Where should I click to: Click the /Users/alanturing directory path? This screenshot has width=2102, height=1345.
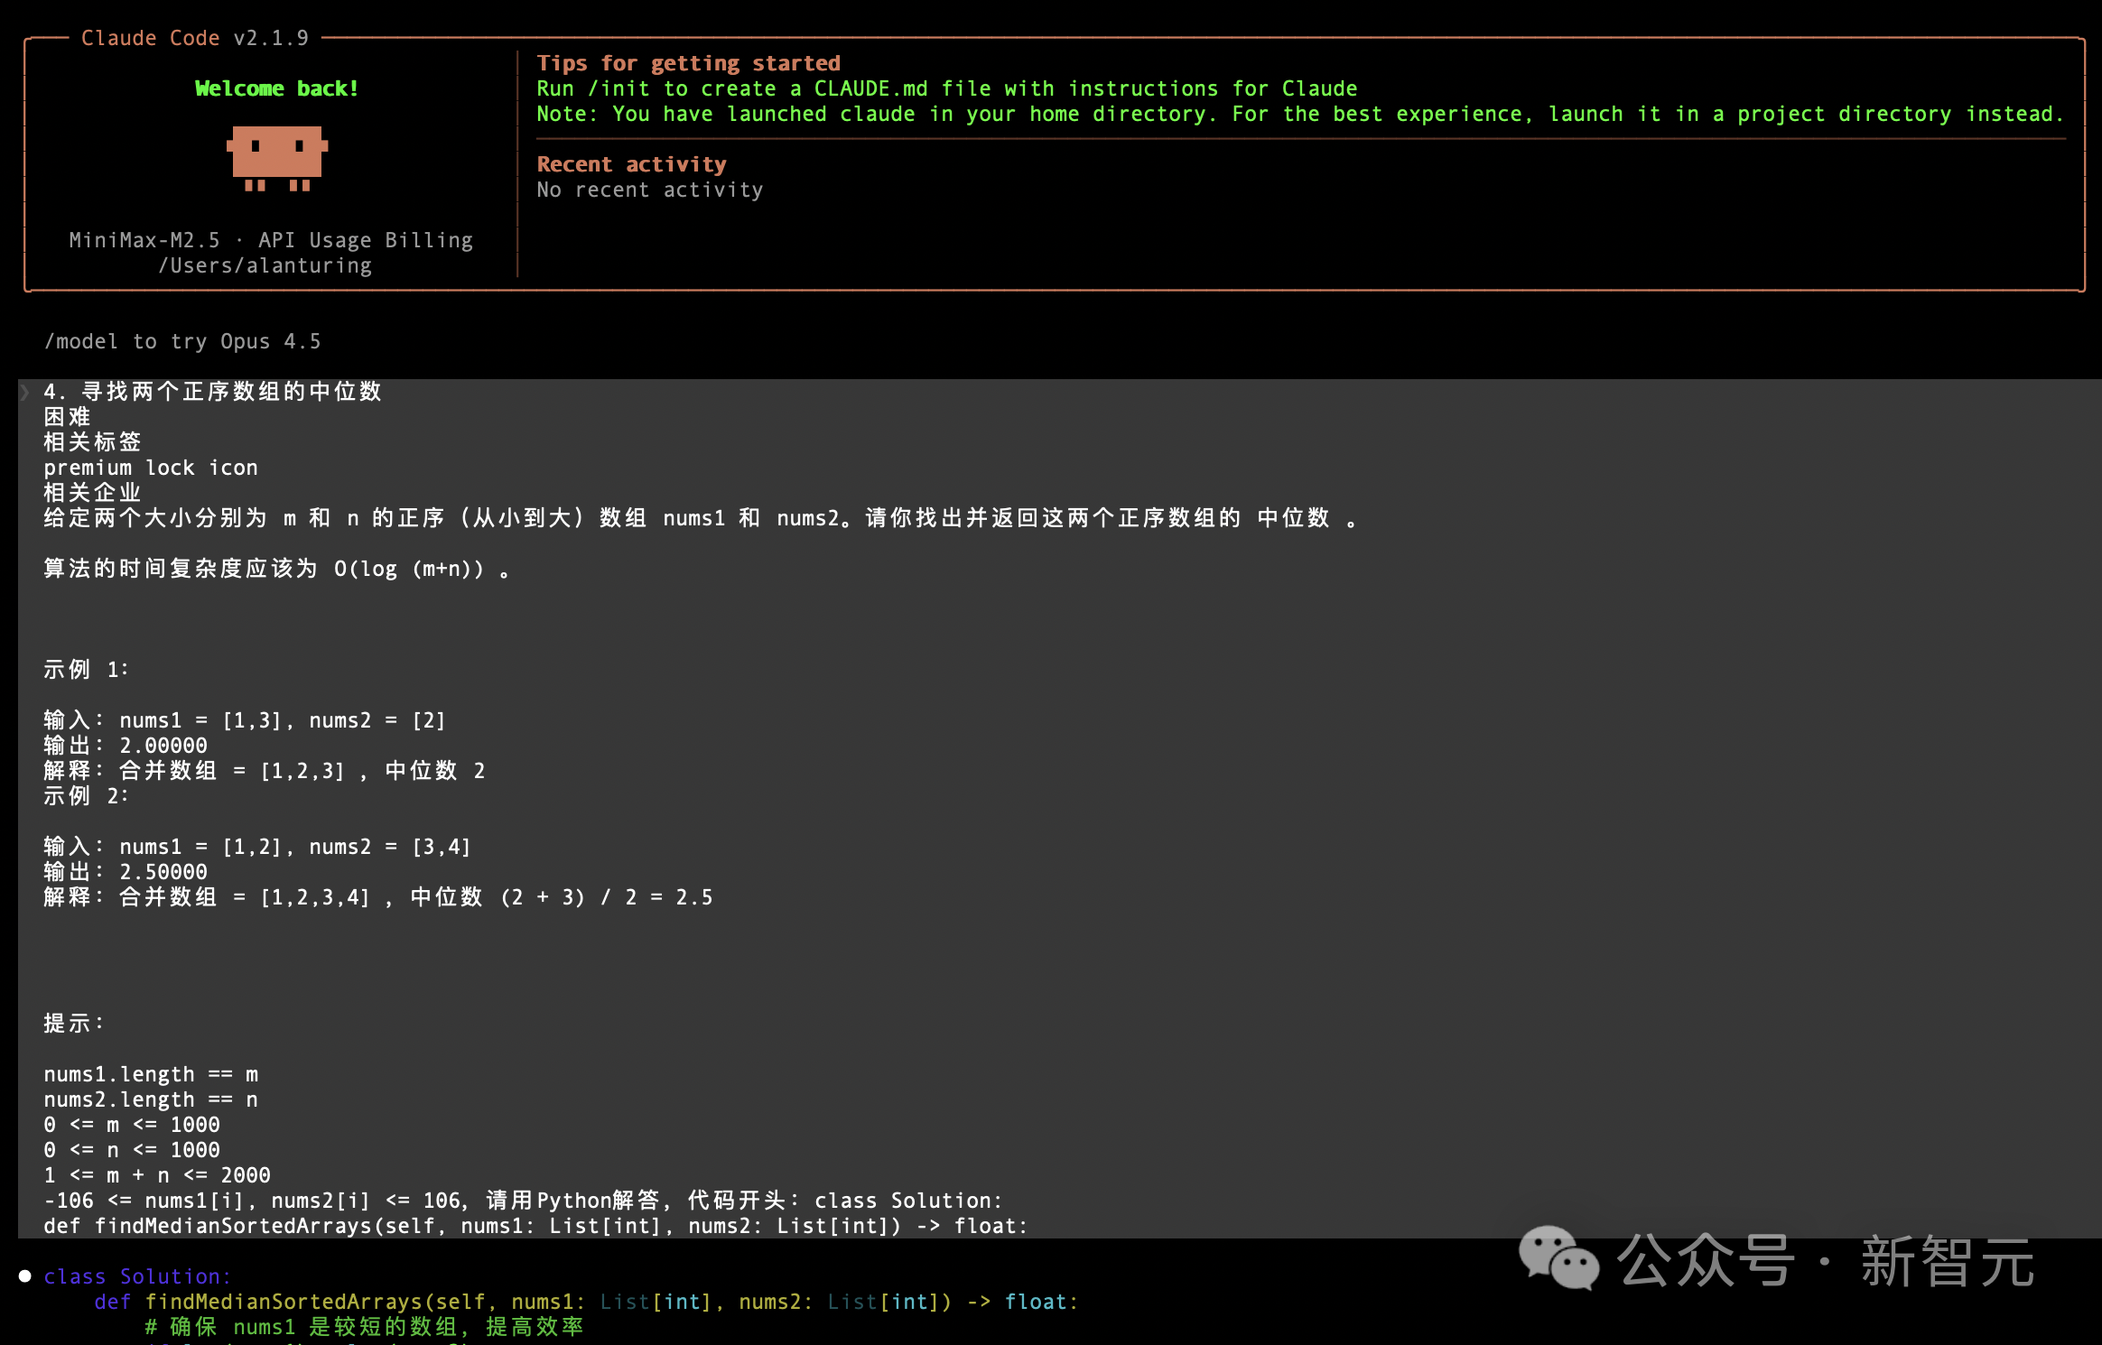pos(265,265)
